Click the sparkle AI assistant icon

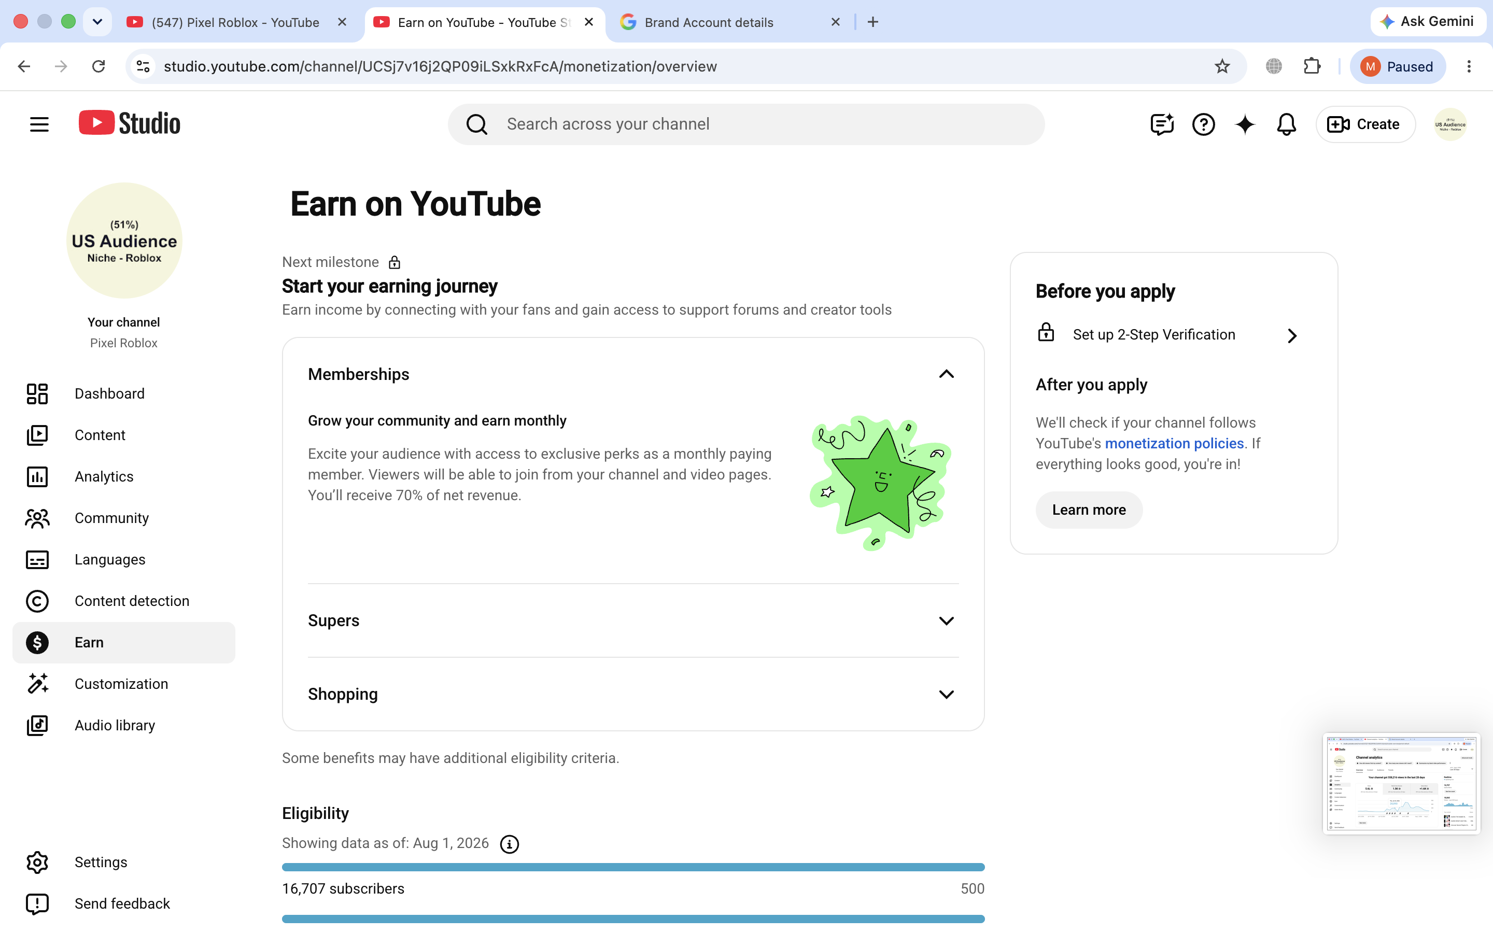pyautogui.click(x=1244, y=124)
